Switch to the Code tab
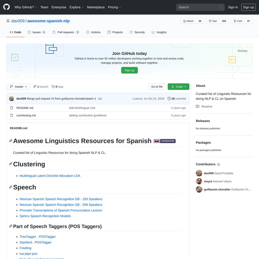 [16, 32]
